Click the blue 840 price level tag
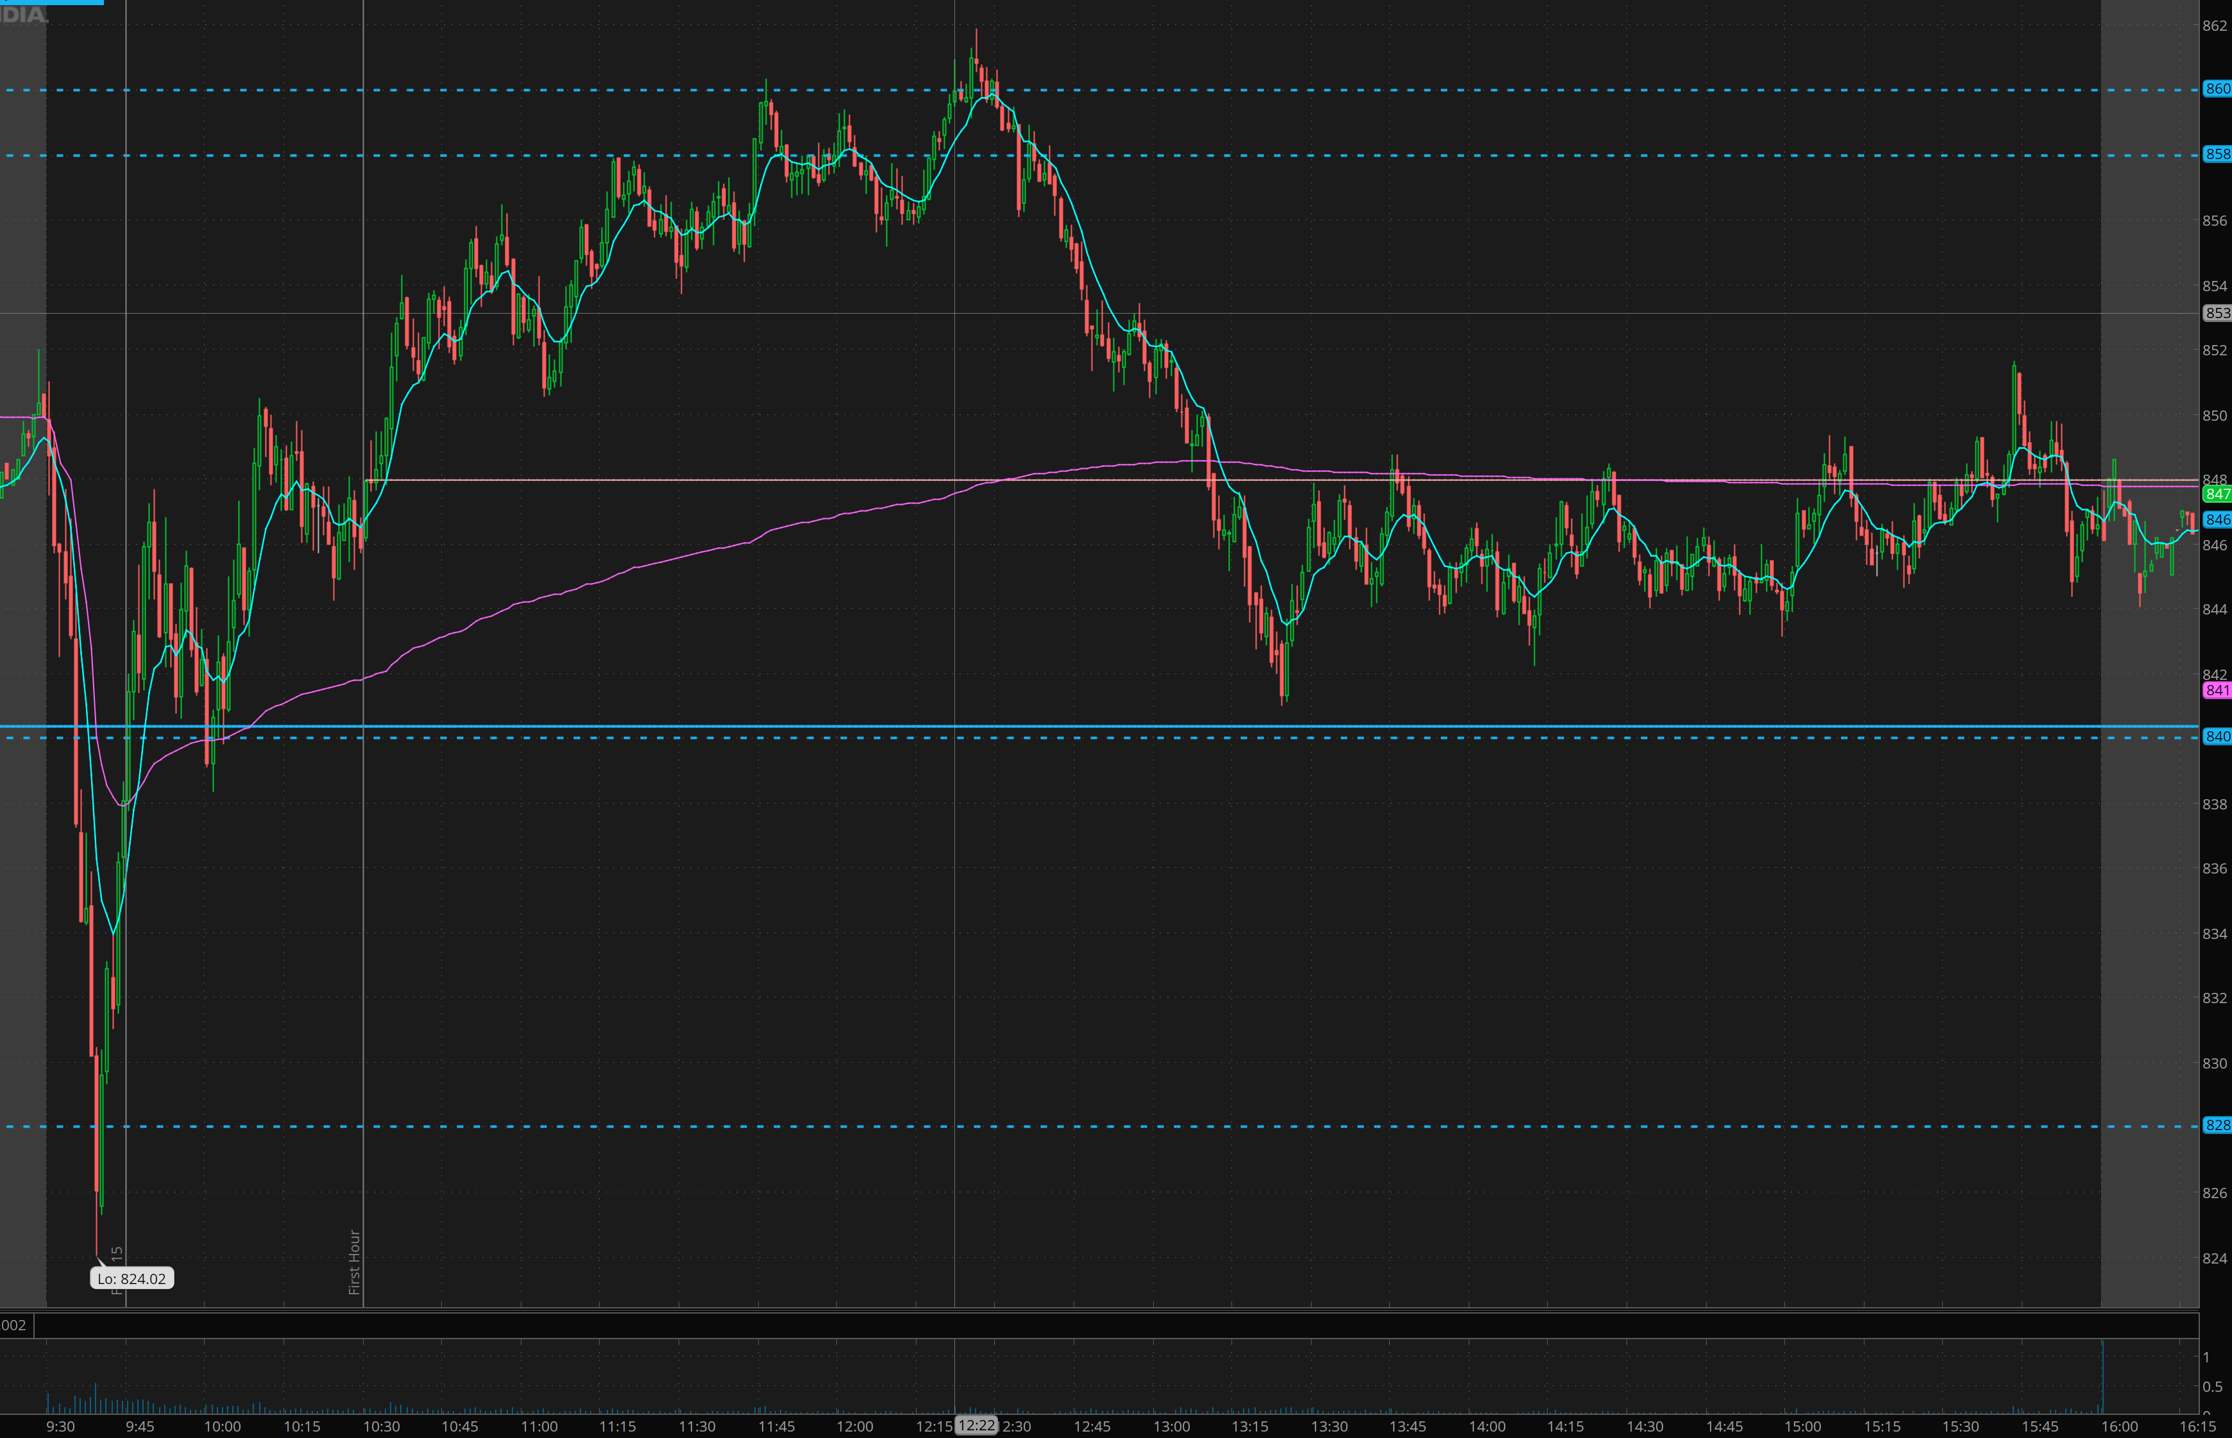This screenshot has width=2232, height=1438. pos(2216,737)
